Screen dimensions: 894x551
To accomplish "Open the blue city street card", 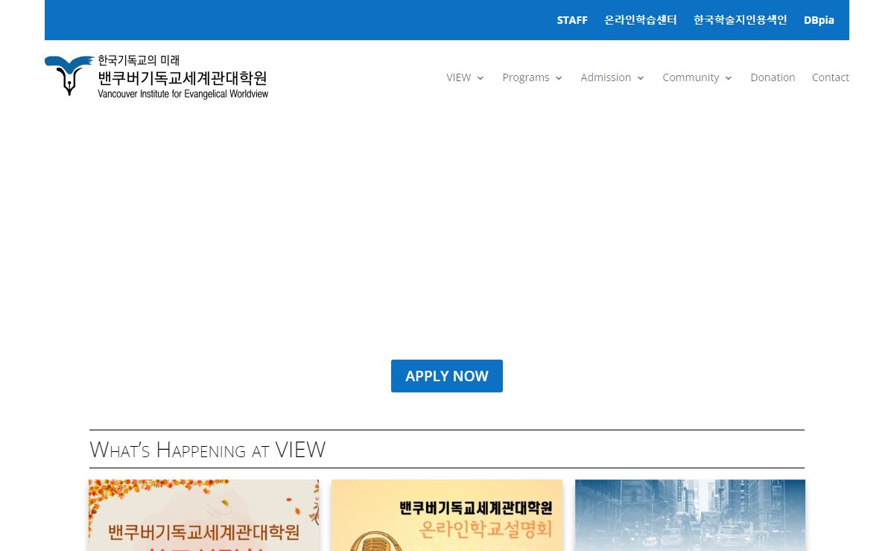I will 690,515.
